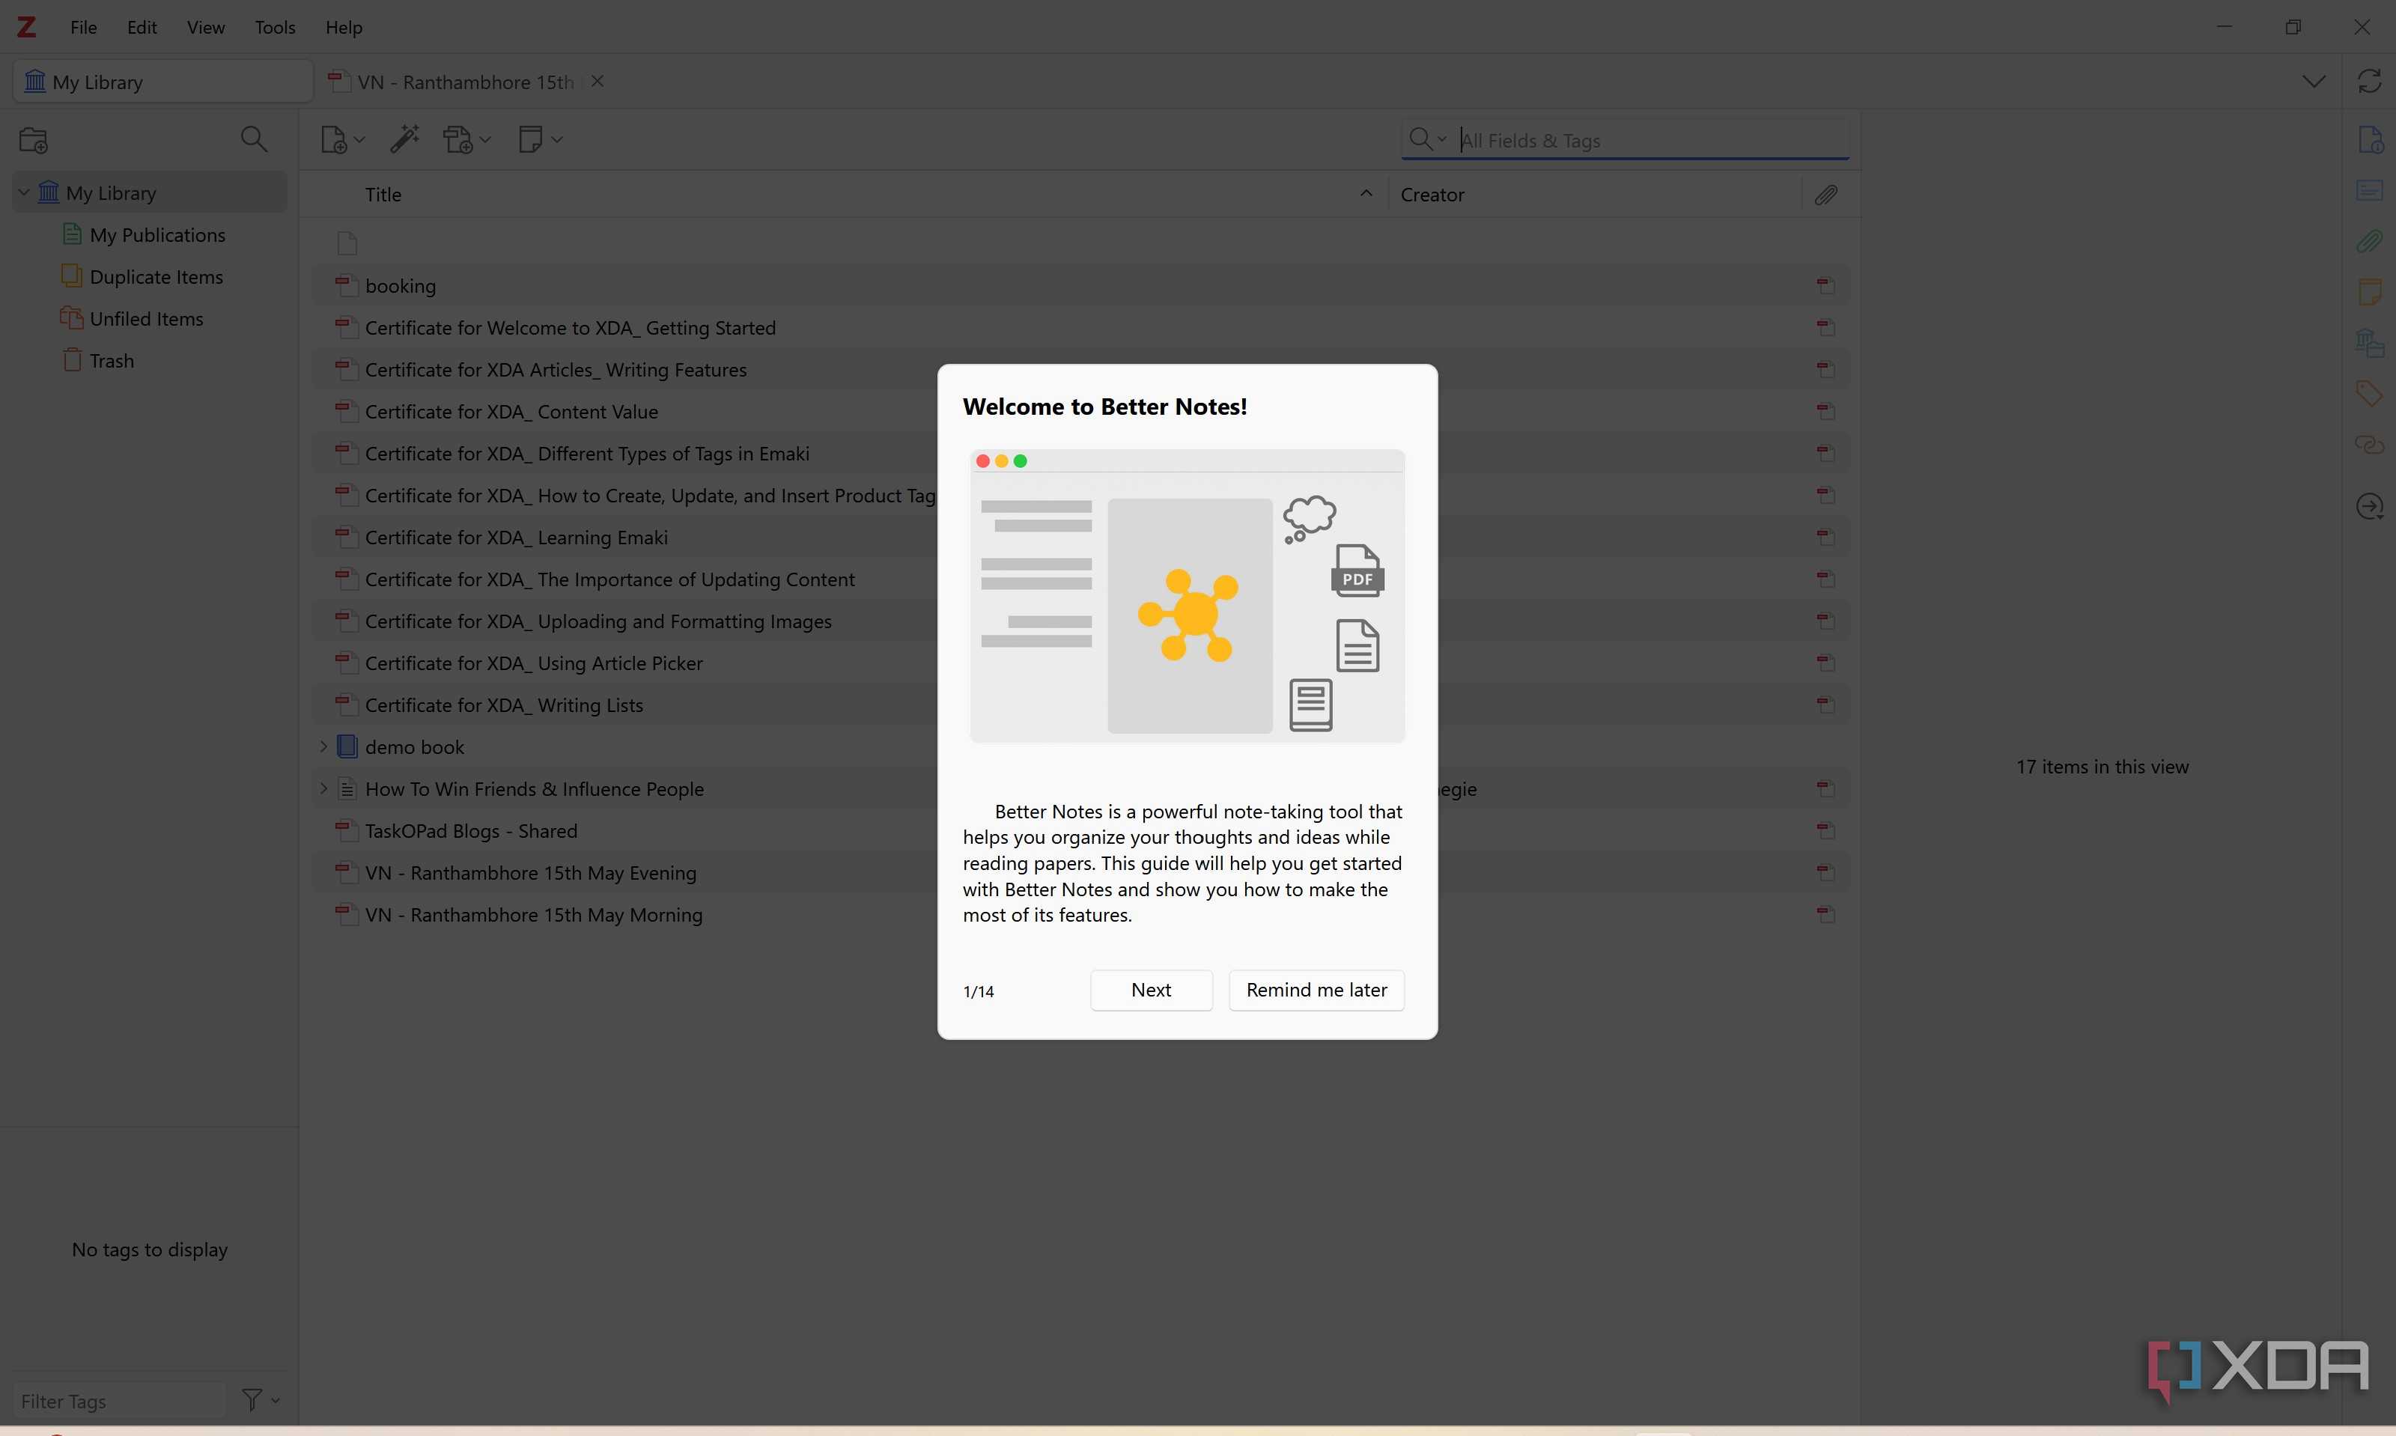2396x1436 pixels.
Task: Expand How To Win Friends item
Action: click(x=323, y=788)
